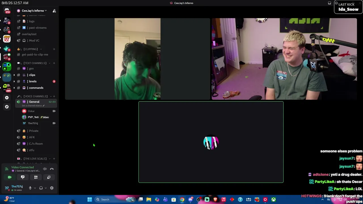Open OBS Studio taskbar icon
Viewport: 363px width, 204px height.
pos(199,199)
